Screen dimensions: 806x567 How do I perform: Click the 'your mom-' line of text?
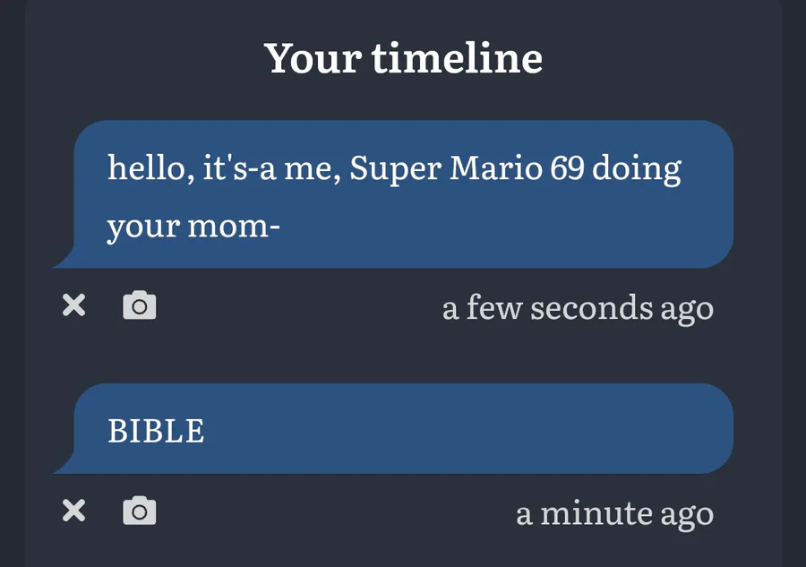193,228
